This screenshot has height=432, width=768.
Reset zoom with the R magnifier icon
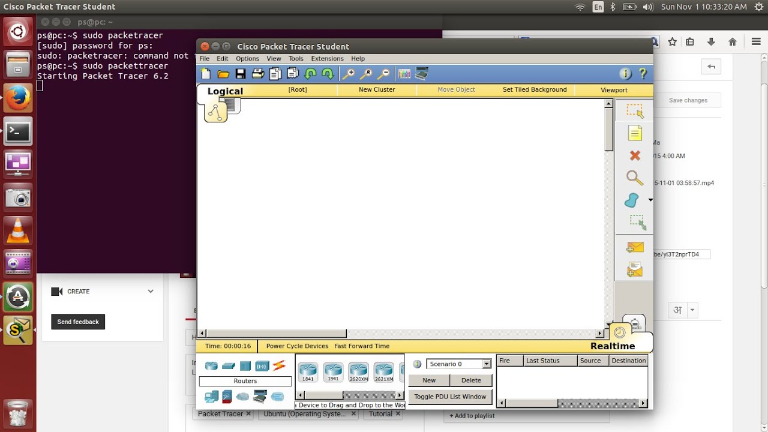coord(366,74)
